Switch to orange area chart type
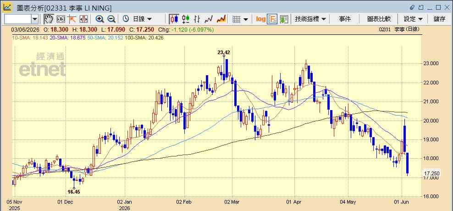Viewport: 453px width, 211px height. coord(221,19)
